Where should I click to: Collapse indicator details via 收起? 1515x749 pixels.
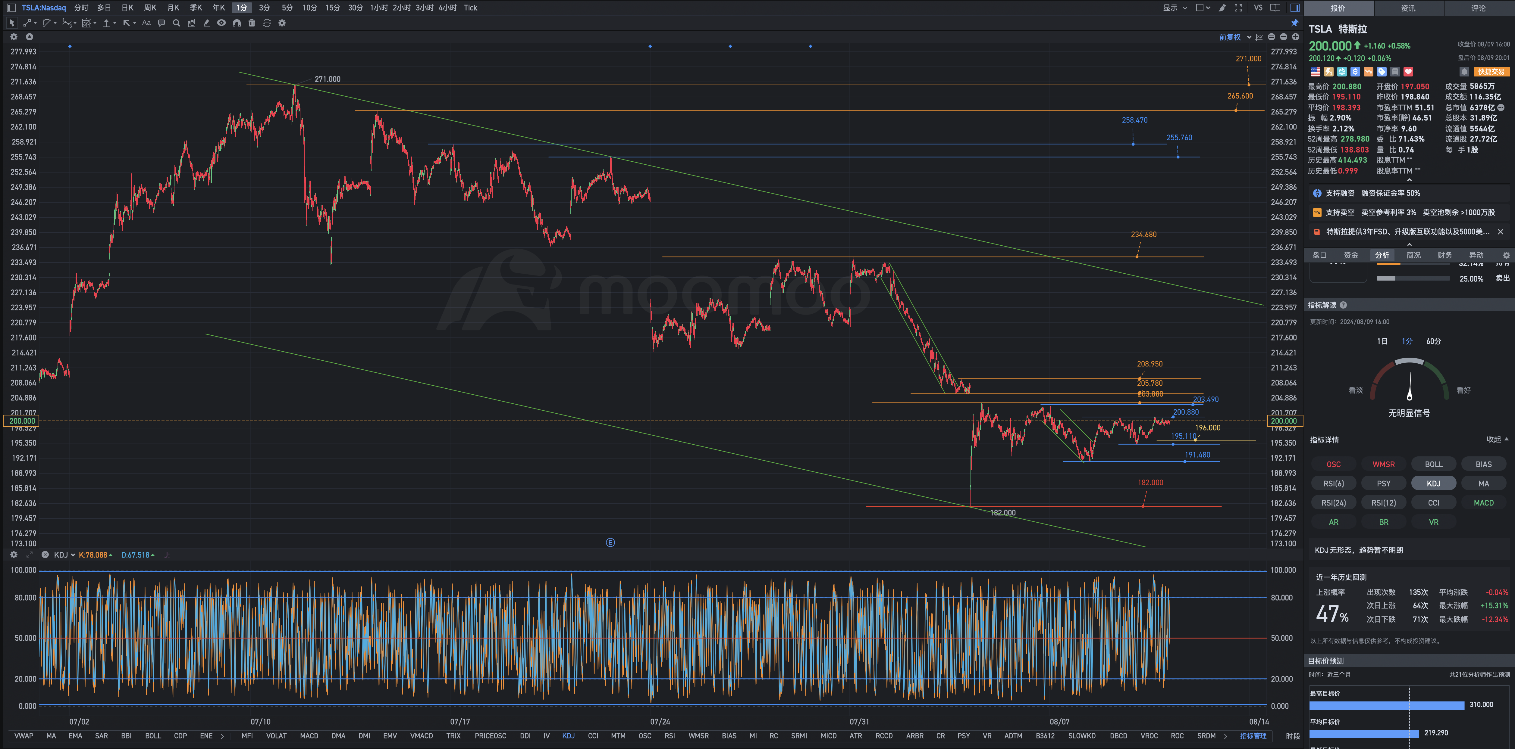pos(1497,440)
